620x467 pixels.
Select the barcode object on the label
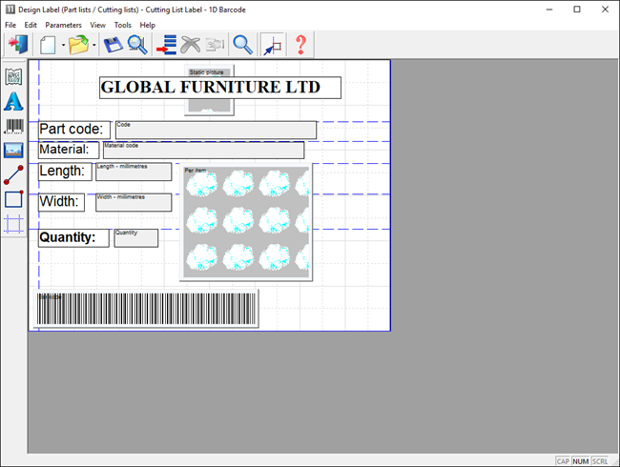[146, 310]
